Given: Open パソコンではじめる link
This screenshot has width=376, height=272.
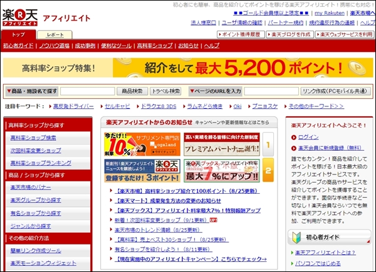Looking at the screenshot, I should pos(318,264).
